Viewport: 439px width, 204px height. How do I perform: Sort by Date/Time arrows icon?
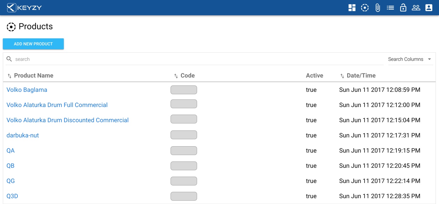(342, 76)
